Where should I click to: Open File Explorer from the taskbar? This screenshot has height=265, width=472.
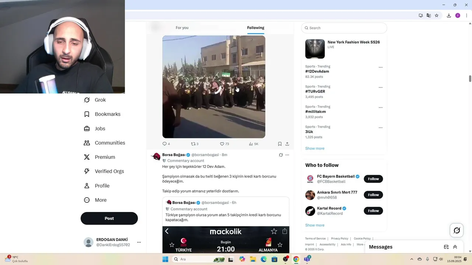point(253,259)
